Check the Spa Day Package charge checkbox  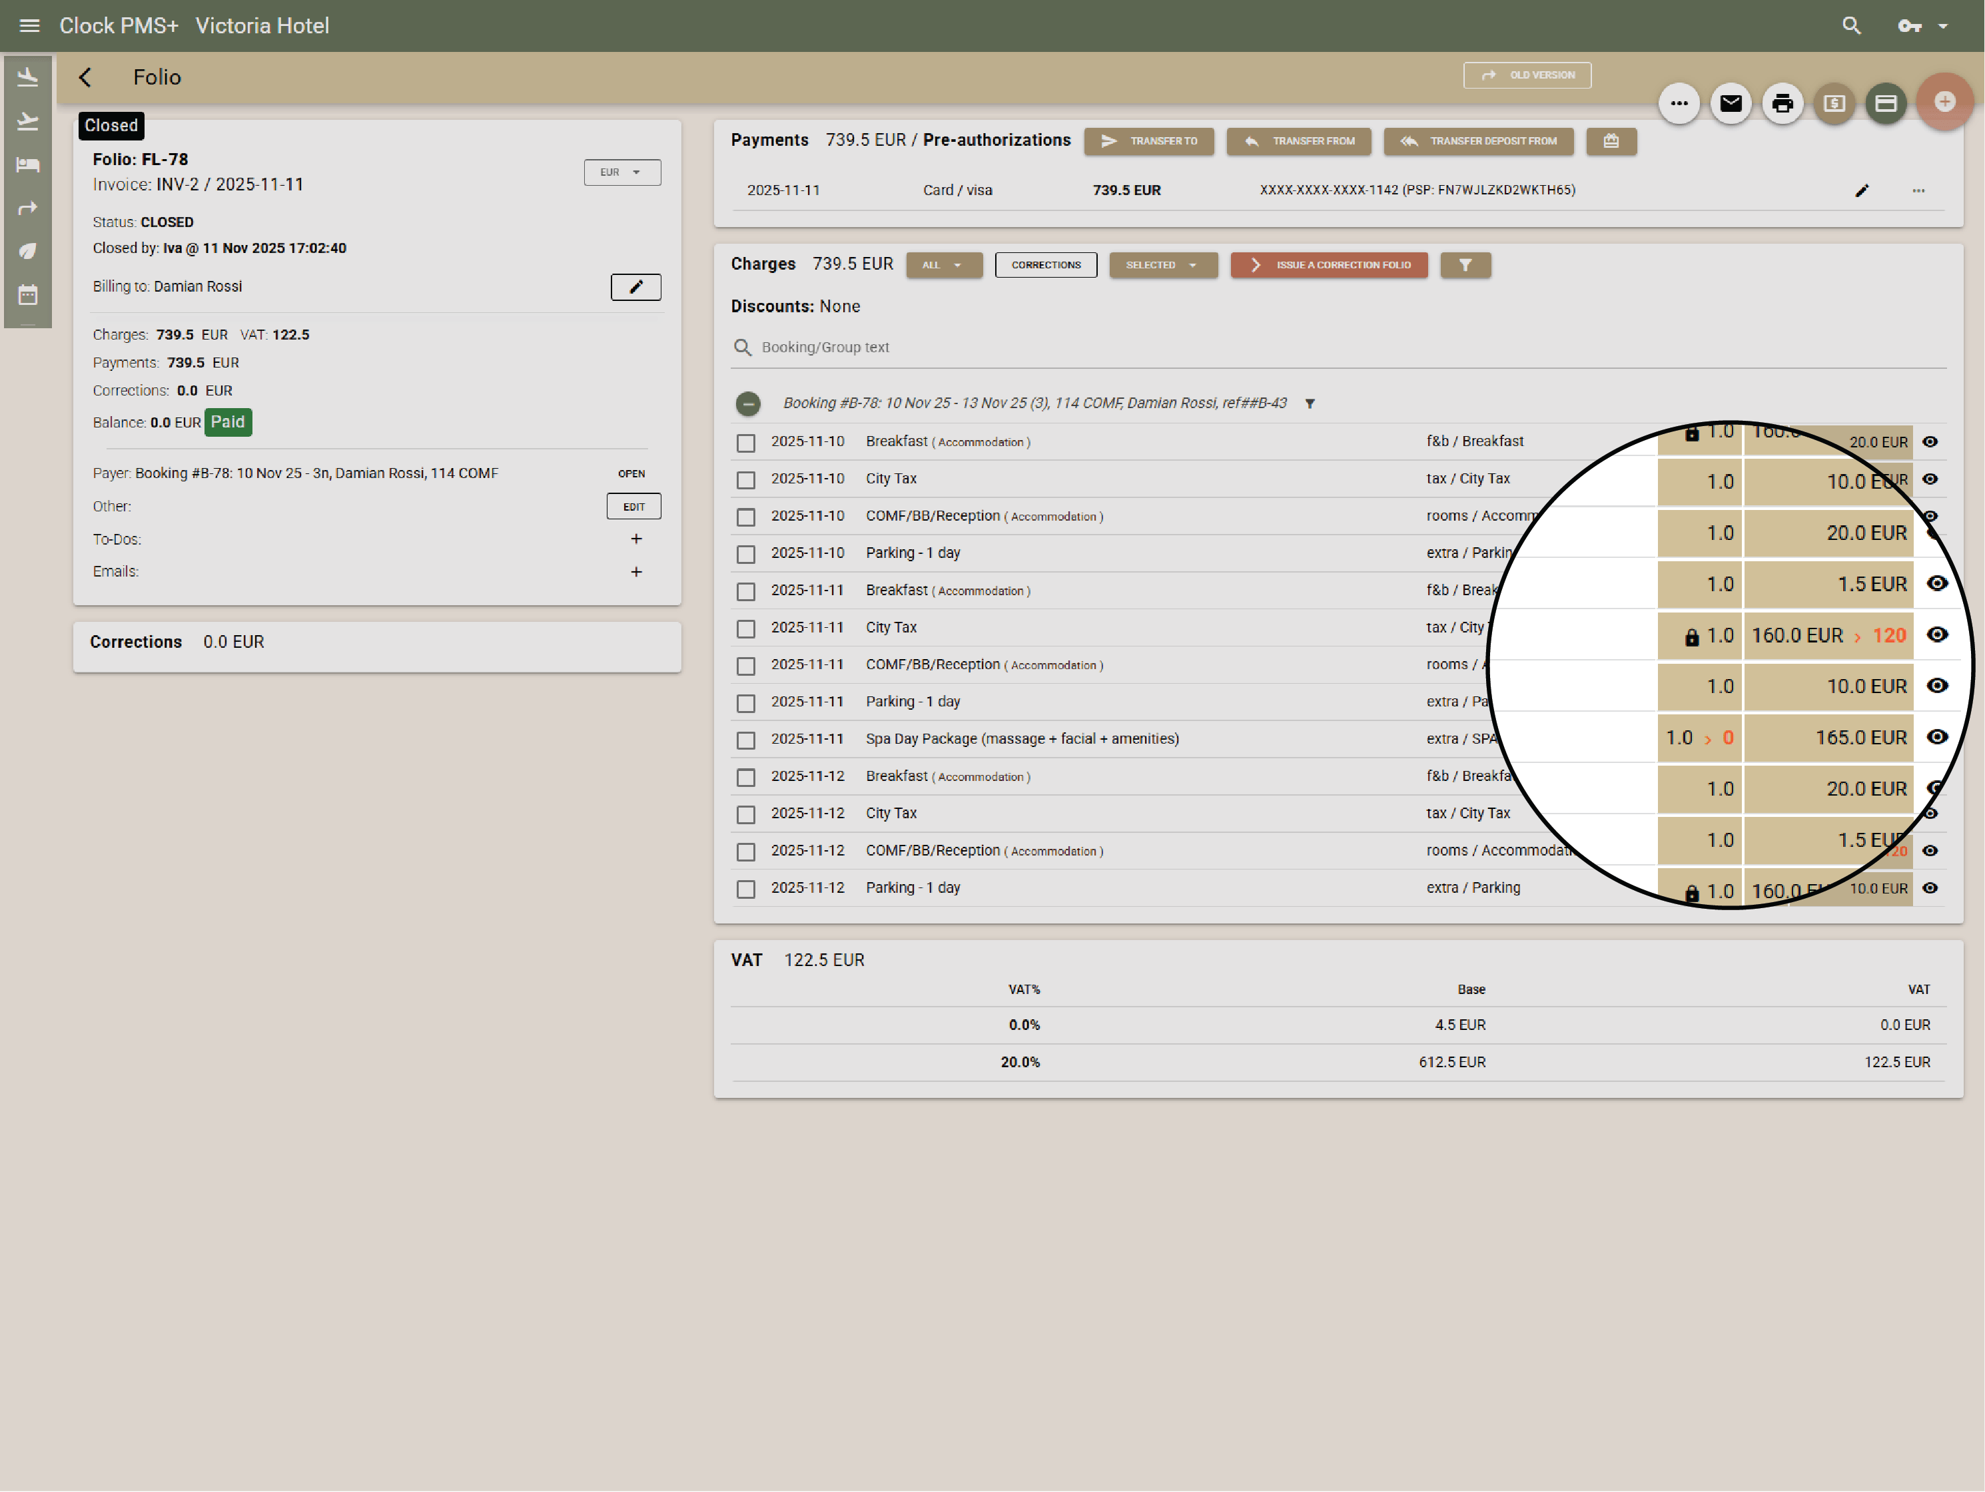pos(746,740)
